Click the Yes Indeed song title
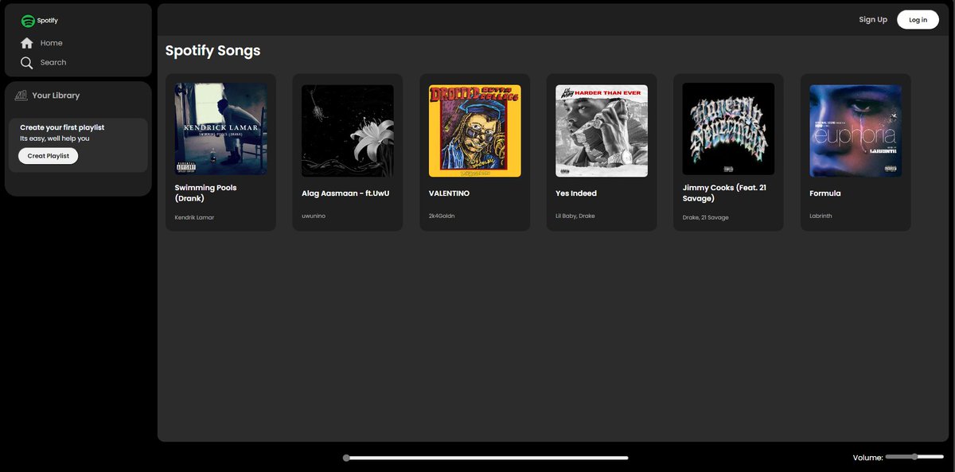 pos(576,193)
